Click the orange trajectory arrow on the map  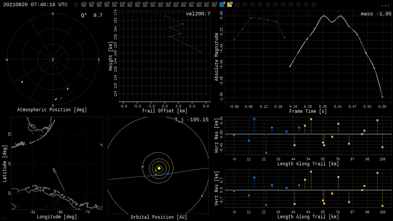coord(59,180)
